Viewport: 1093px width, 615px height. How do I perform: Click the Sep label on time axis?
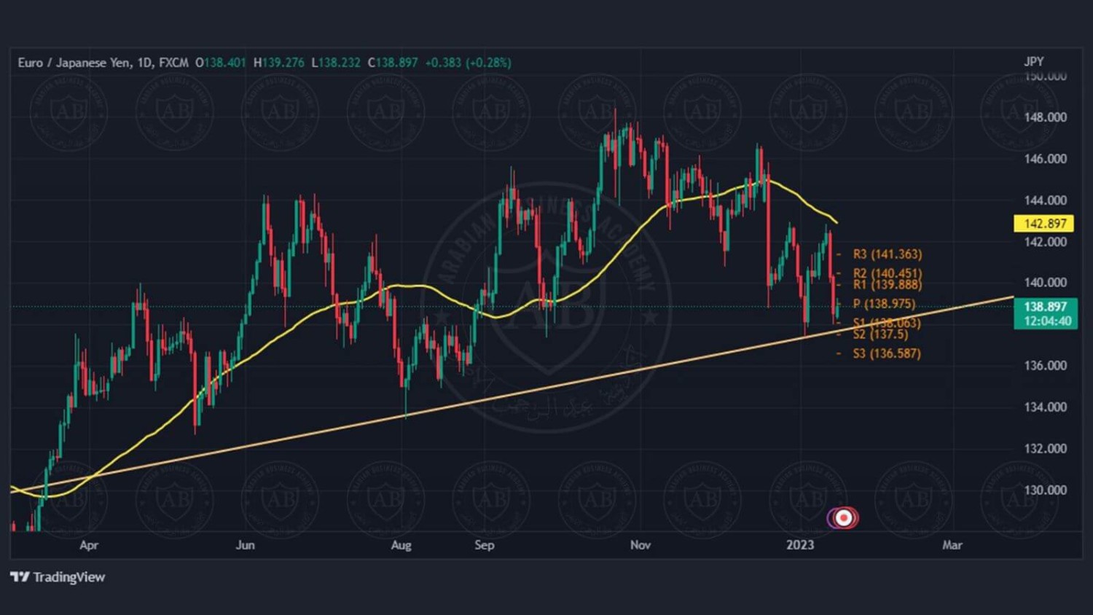click(x=485, y=545)
